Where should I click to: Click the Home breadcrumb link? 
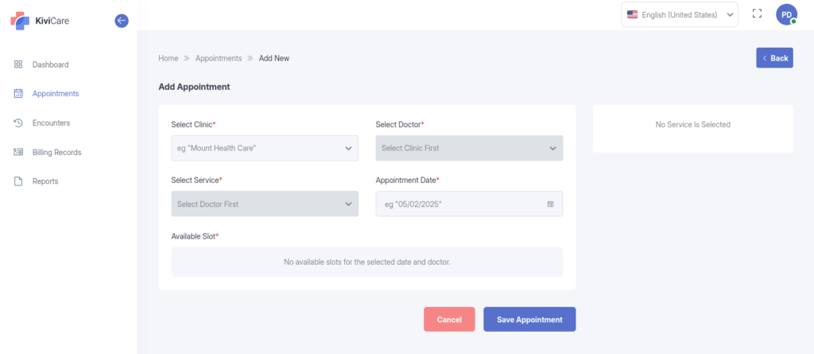tap(169, 58)
